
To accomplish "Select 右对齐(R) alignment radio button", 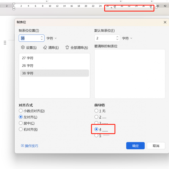I will (x=21, y=129).
